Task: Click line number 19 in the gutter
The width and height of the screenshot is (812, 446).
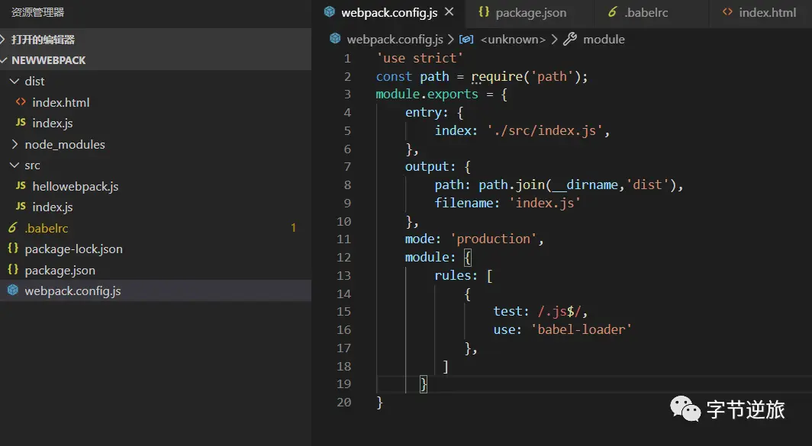Action: pos(344,384)
